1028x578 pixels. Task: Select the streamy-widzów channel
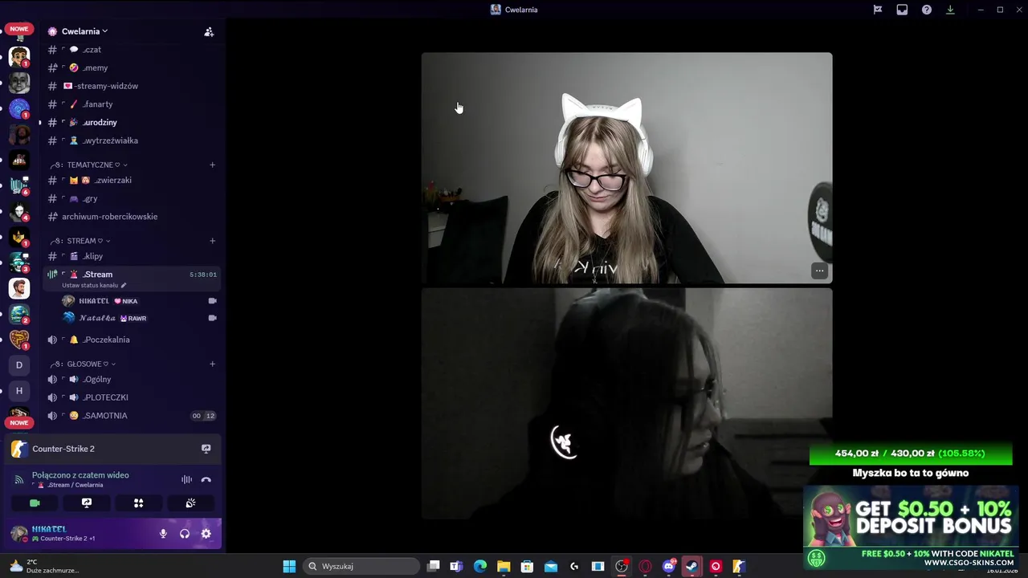pos(132,86)
